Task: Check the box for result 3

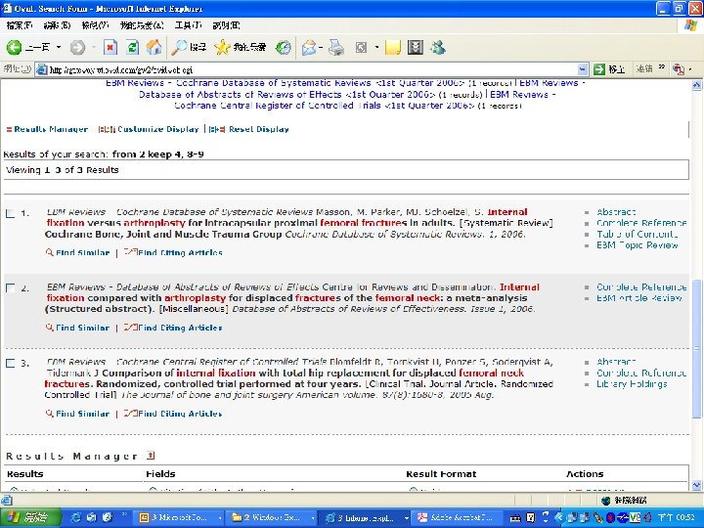Action: 10,363
